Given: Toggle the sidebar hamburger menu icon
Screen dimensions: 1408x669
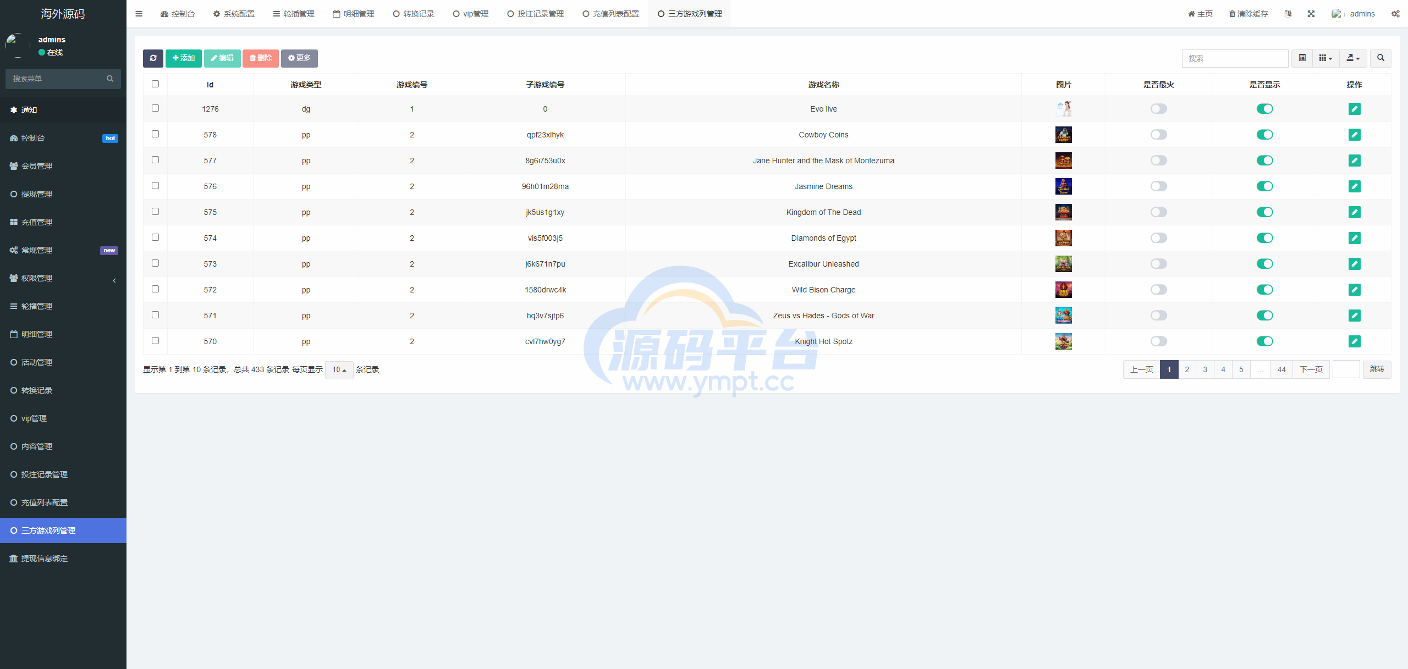Looking at the screenshot, I should pos(139,14).
